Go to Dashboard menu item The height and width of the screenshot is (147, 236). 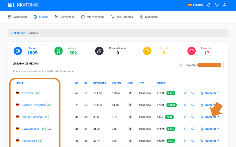pos(17,17)
